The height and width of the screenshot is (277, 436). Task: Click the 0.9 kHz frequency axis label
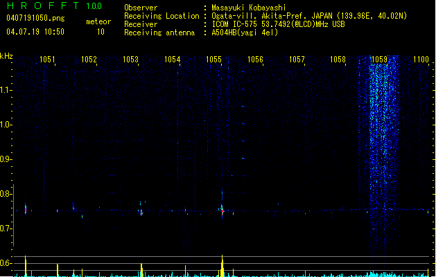point(6,159)
